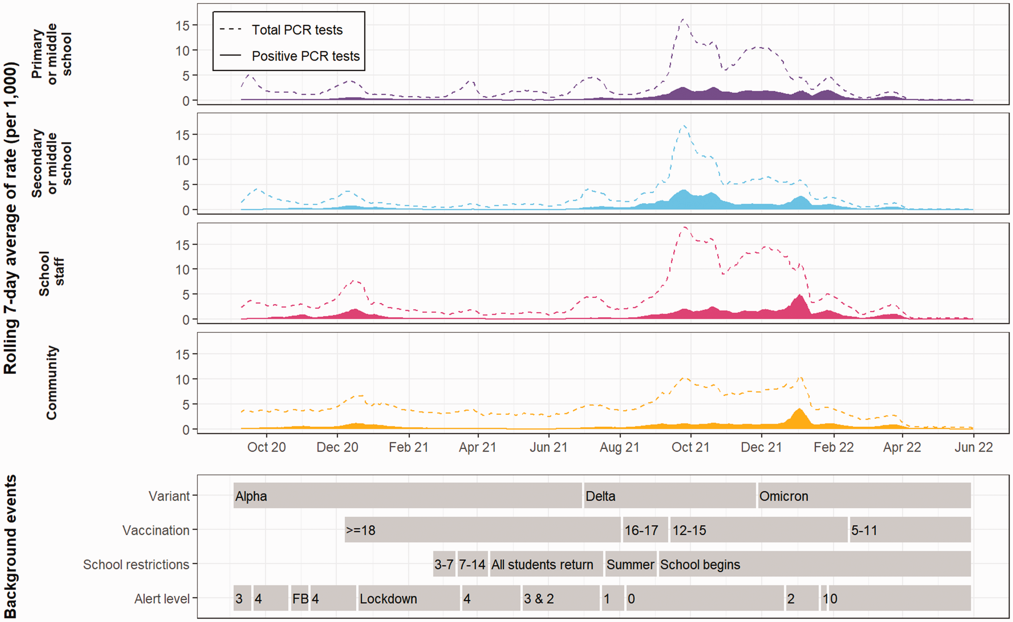Click the 16-17 vaccination bar

click(646, 530)
